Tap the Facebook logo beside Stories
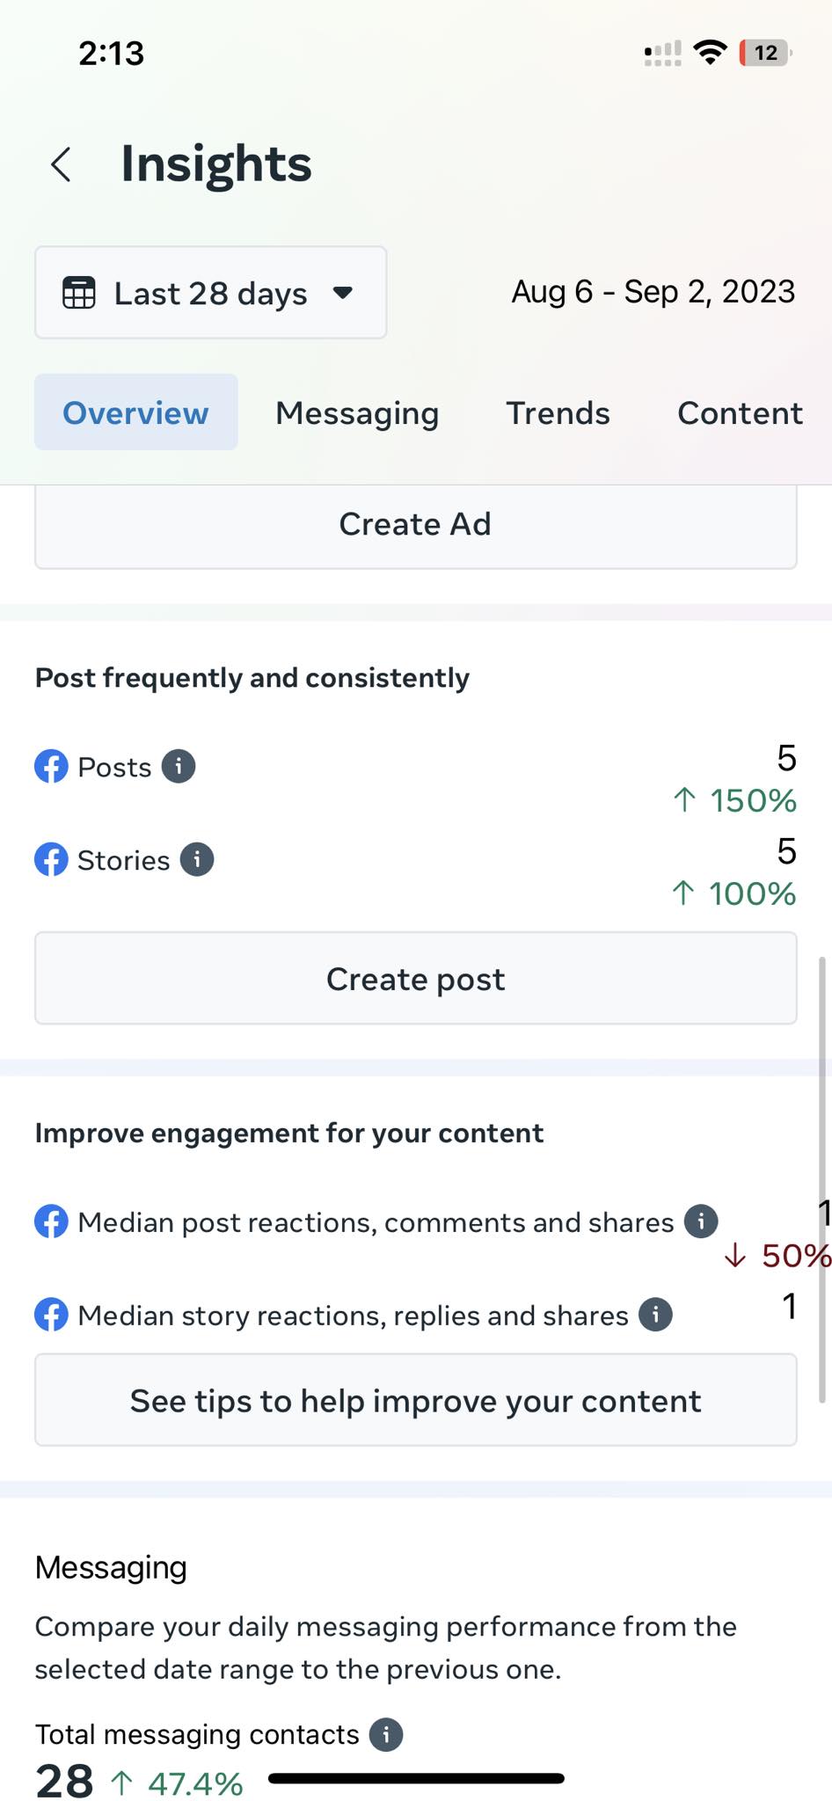Viewport: 832px width, 1801px height. coord(51,860)
